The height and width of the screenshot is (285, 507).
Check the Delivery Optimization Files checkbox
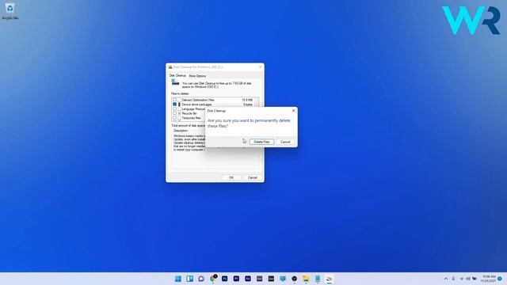tap(174, 100)
